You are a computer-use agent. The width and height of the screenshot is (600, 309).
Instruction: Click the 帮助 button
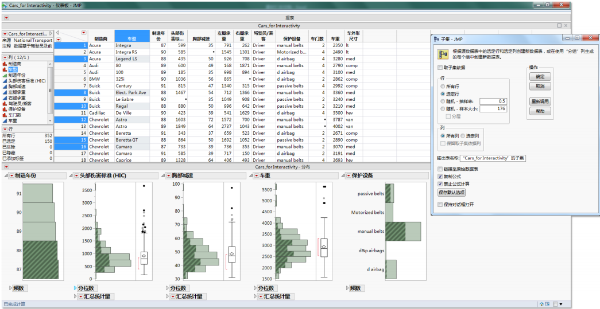pyautogui.click(x=540, y=111)
